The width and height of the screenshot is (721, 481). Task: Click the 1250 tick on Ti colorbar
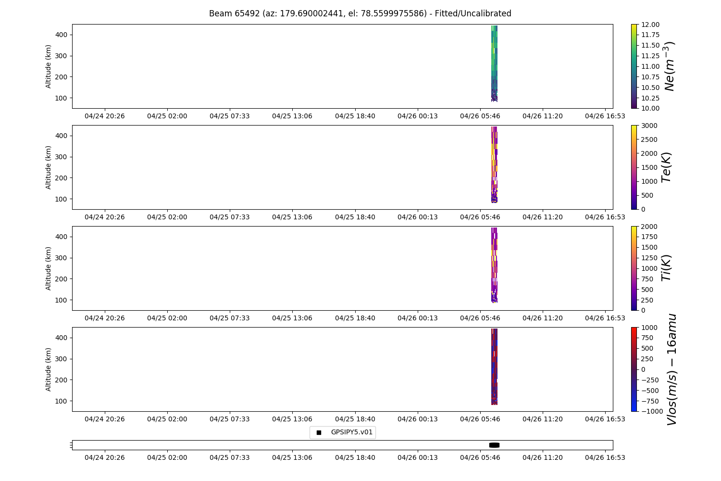(649, 258)
